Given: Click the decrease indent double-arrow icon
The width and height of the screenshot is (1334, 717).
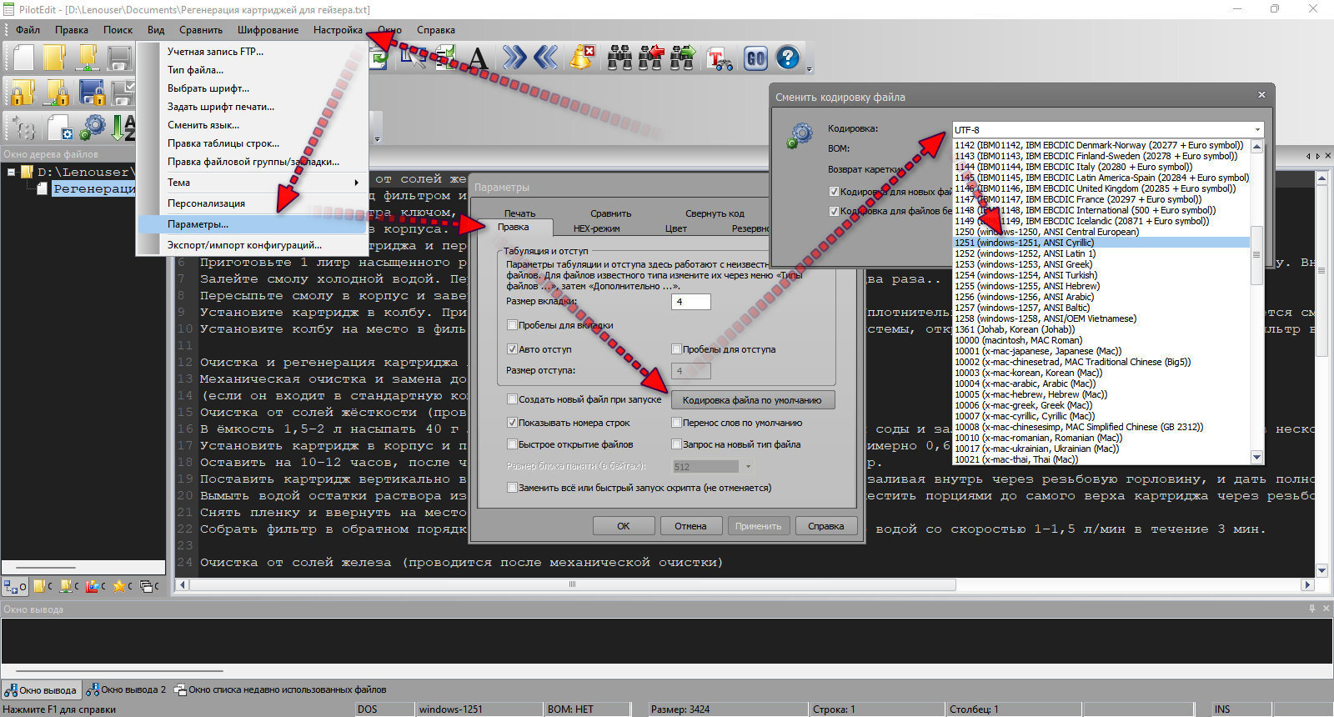Looking at the screenshot, I should coord(546,58).
